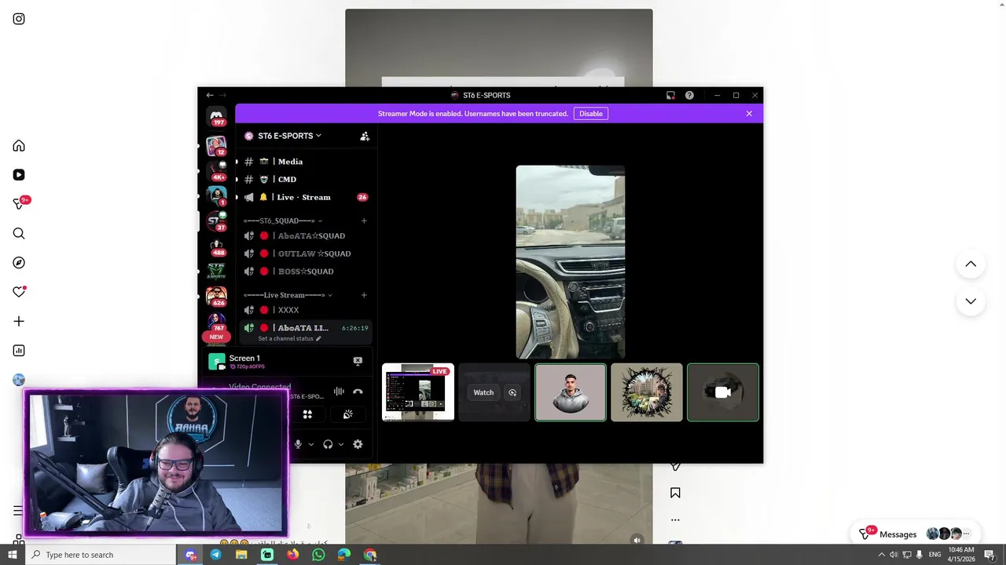Open Discord User Settings gear
The width and height of the screenshot is (1006, 565).
click(358, 444)
